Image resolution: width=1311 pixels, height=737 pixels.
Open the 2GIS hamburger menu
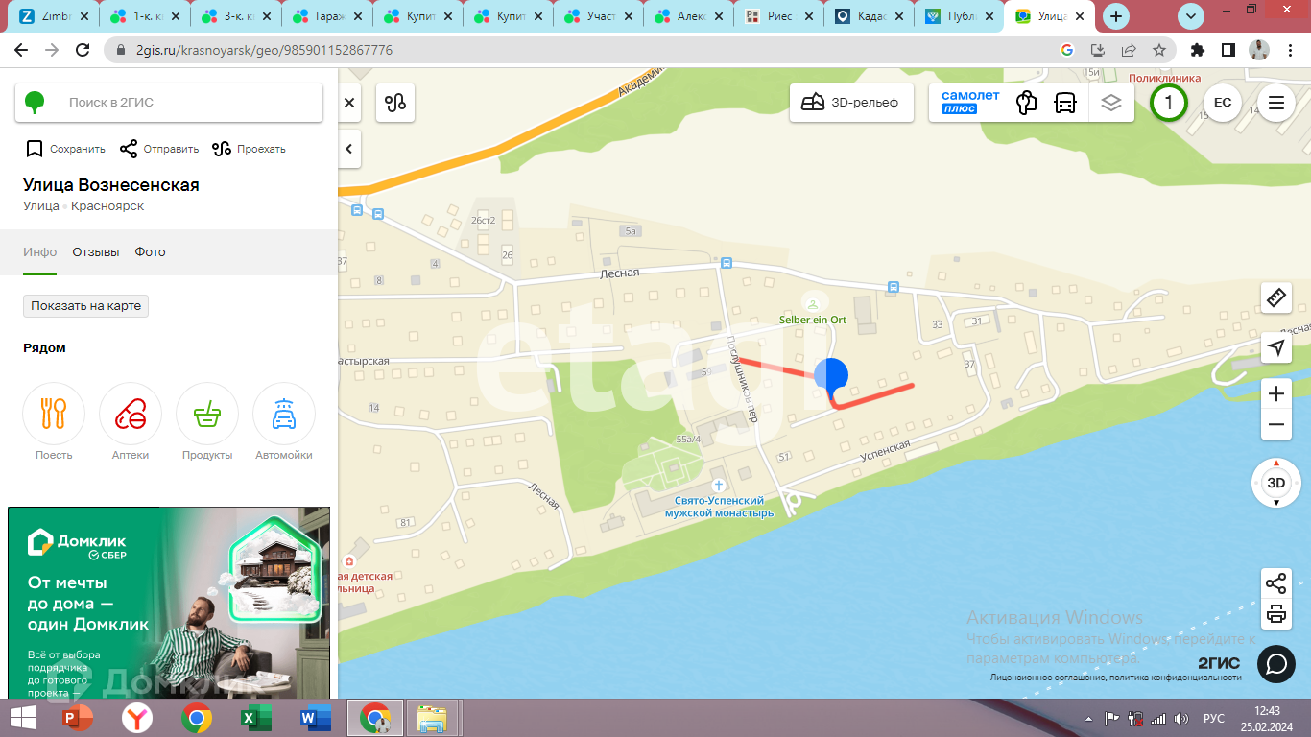[1276, 103]
